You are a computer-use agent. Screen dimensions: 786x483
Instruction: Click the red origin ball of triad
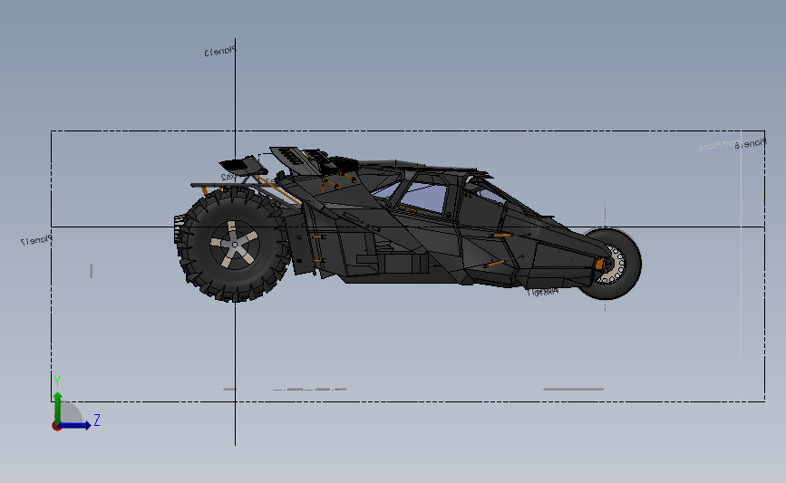[56, 426]
